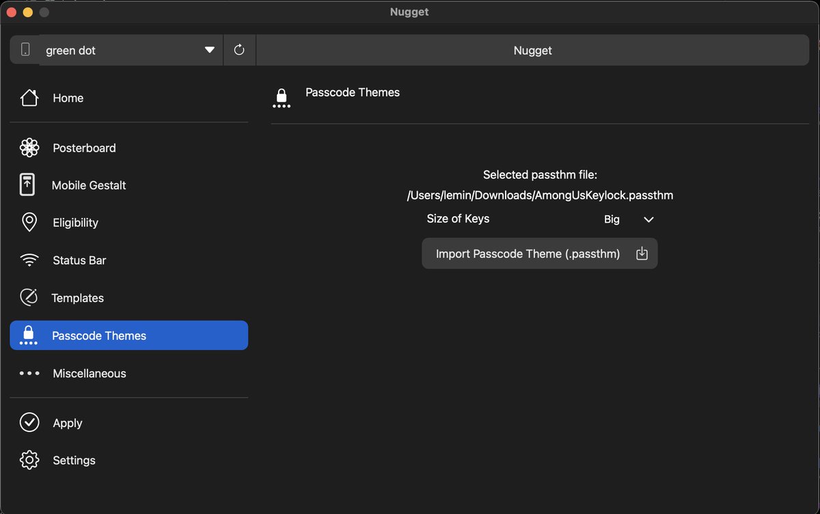Click the chevron next to Big

coord(649,219)
